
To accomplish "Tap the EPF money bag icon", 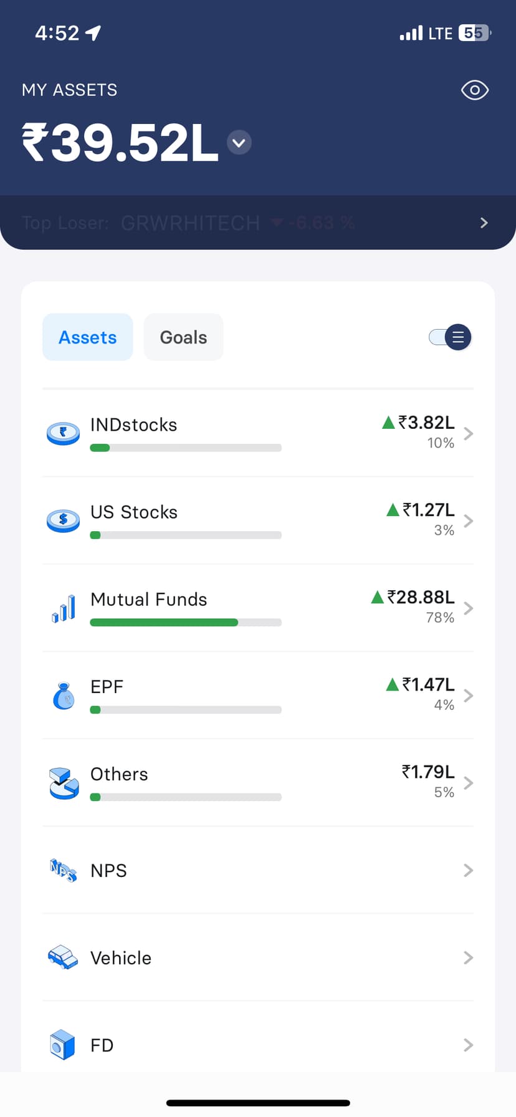I will [x=63, y=696].
